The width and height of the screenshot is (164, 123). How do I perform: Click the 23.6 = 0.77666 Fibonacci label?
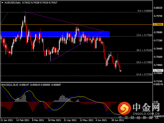coord(144,35)
